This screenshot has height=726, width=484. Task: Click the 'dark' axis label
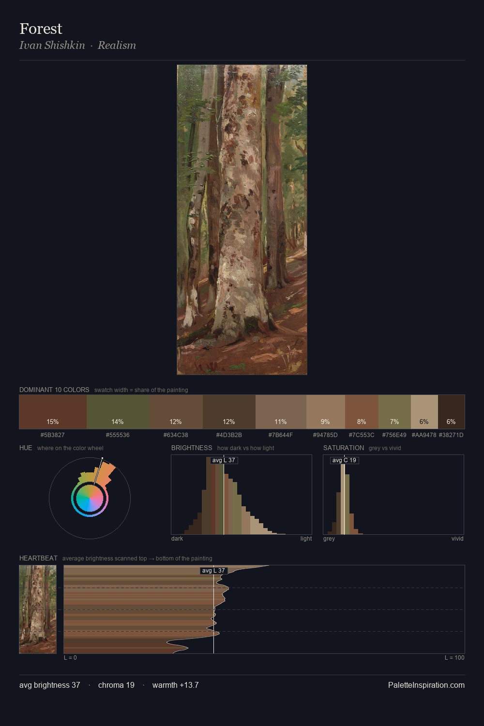tap(177, 539)
